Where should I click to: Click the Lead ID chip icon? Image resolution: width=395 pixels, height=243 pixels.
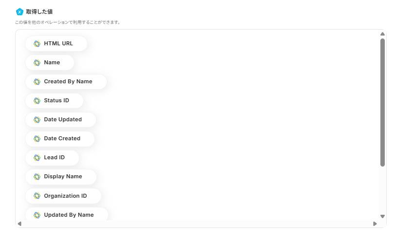37,157
